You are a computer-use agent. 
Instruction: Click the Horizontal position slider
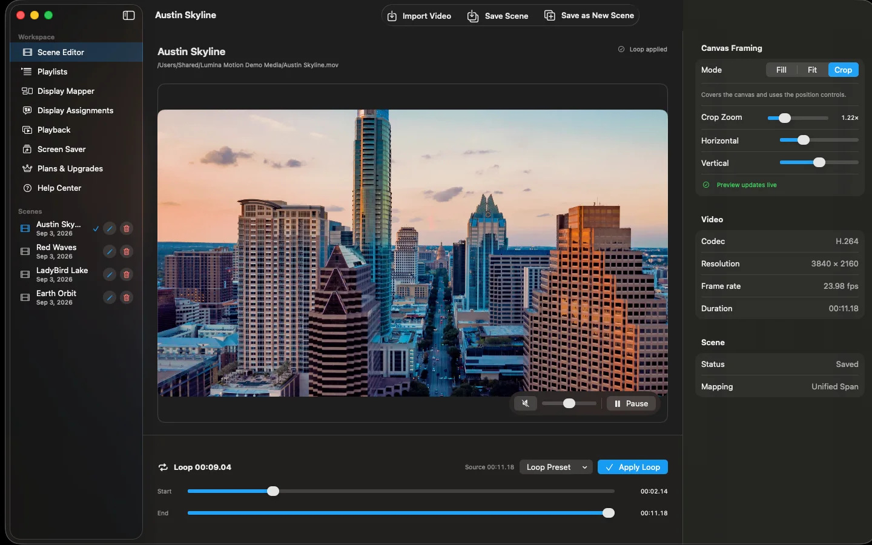click(x=819, y=140)
